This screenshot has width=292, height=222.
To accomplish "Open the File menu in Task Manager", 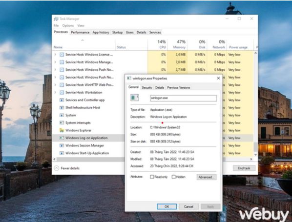I will 56,25.
